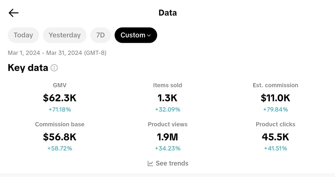Screen dimensions: 335x177
Task: Click the Key data heading
Action: click(28, 68)
